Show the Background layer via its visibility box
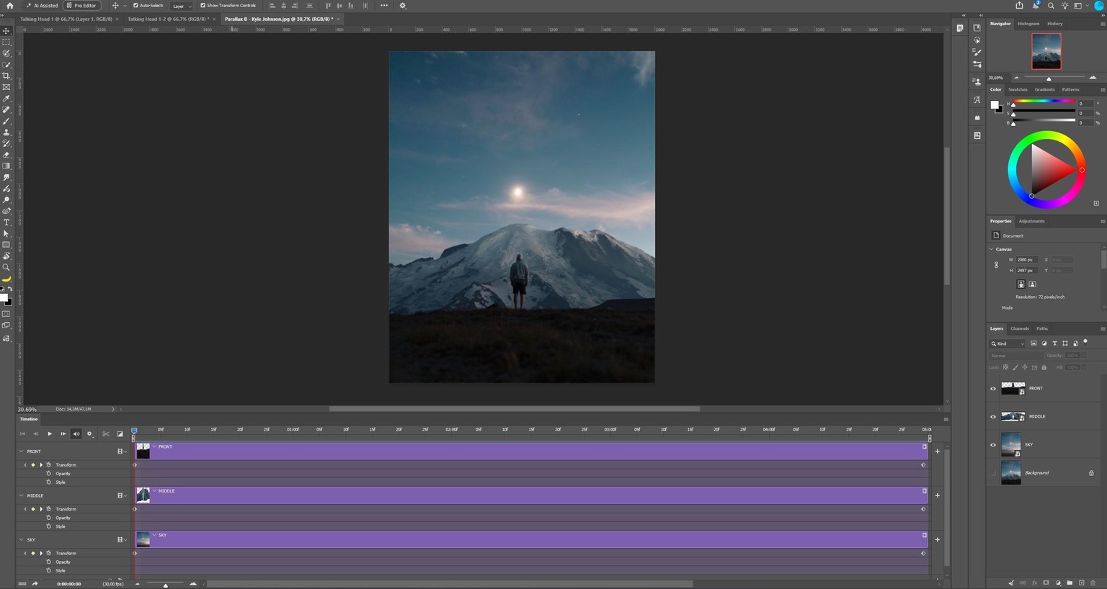 (x=993, y=473)
